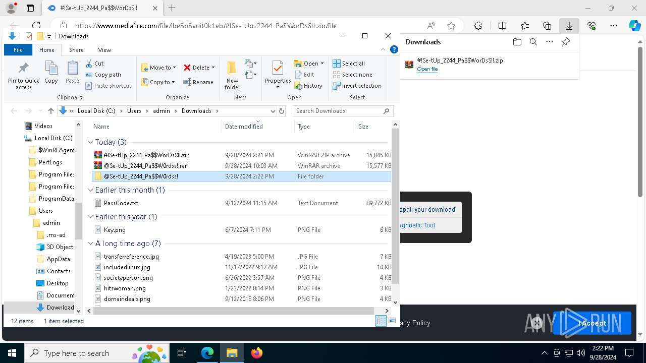
Task: Open Copilot icon in Edge
Action: (x=634, y=26)
